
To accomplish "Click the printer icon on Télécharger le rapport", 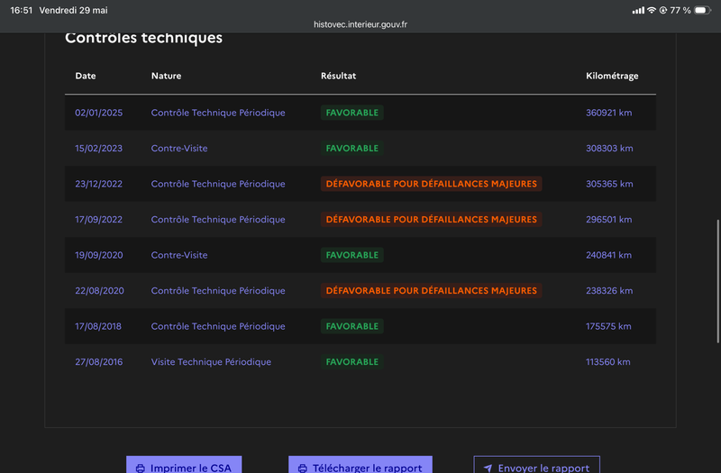I will [303, 468].
